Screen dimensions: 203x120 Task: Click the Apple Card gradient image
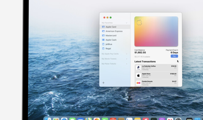[x=156, y=31]
